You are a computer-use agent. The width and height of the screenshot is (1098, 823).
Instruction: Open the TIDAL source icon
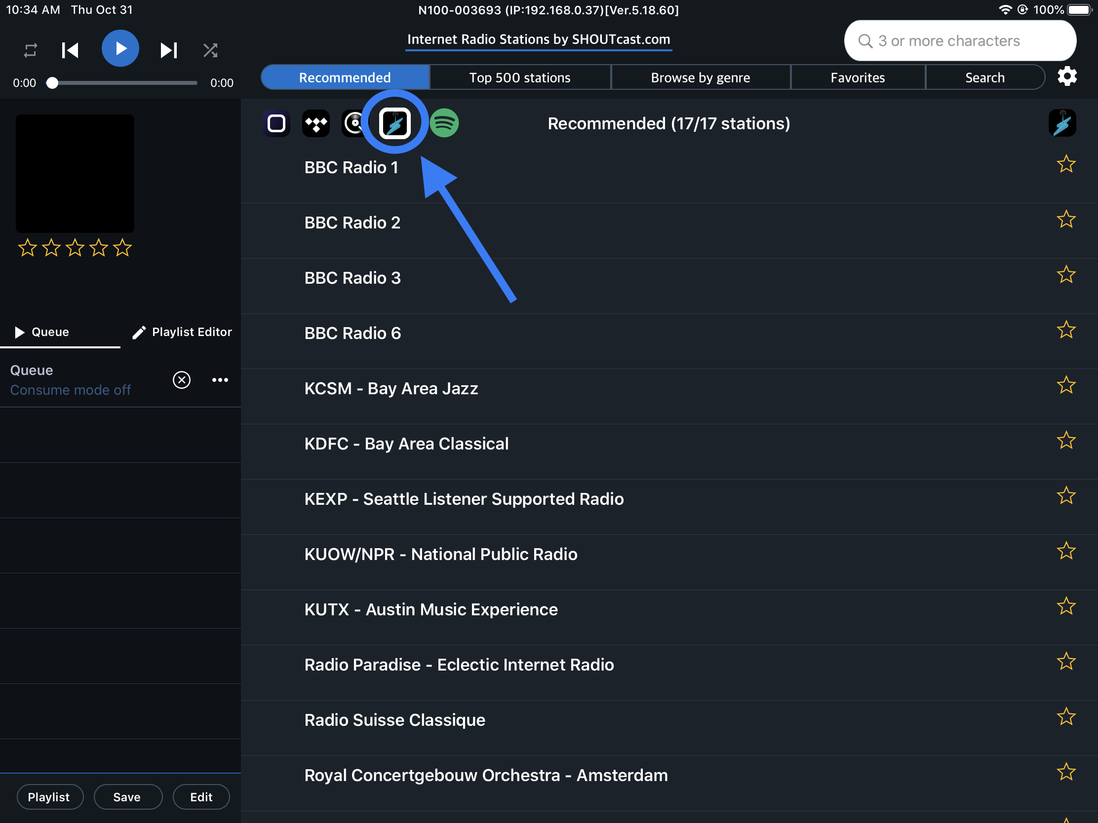[315, 123]
